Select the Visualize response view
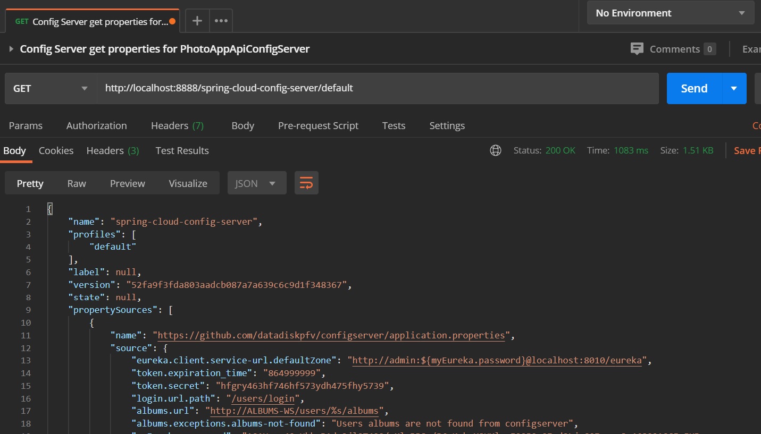Image resolution: width=761 pixels, height=434 pixels. [188, 183]
